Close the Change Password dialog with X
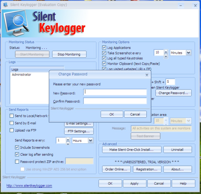This screenshot has width=201, height=194. click(147, 75)
